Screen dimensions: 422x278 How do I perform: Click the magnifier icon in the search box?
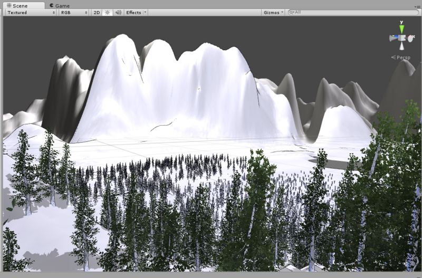292,12
